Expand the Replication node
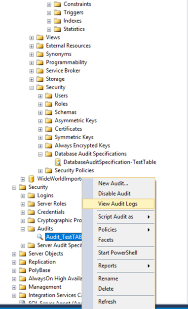This screenshot has width=188, height=309. tap(14, 262)
